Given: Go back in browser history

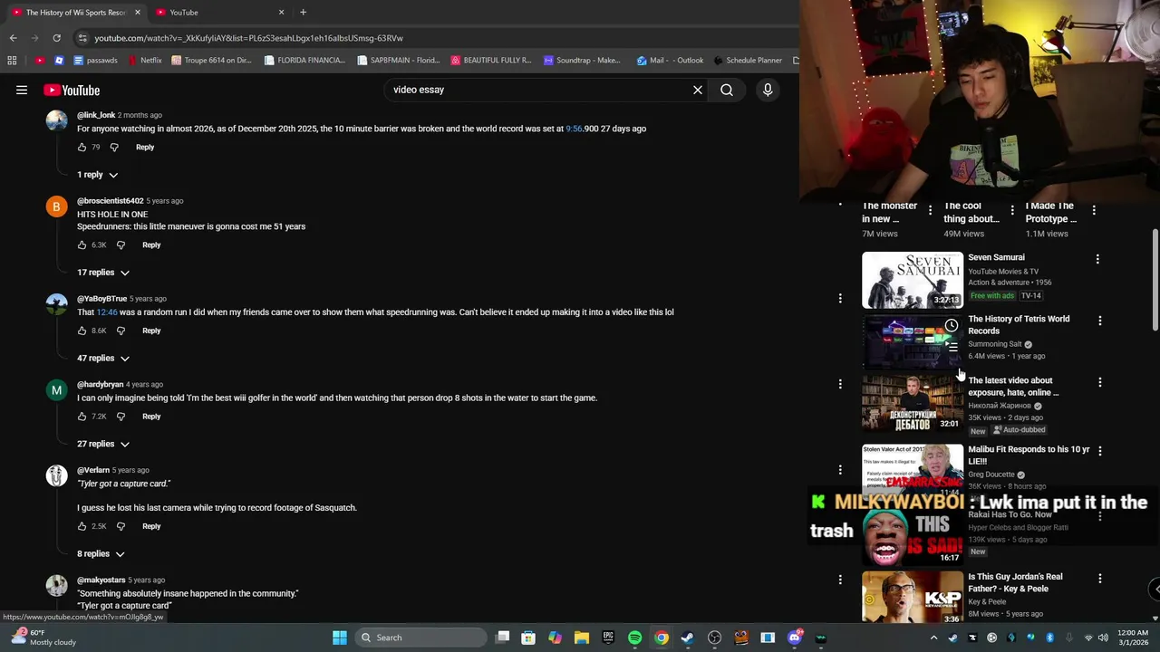Looking at the screenshot, I should (13, 38).
